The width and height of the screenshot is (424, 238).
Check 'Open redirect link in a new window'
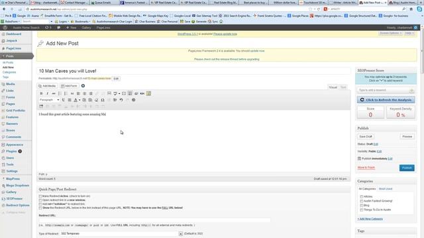[x=40, y=200]
